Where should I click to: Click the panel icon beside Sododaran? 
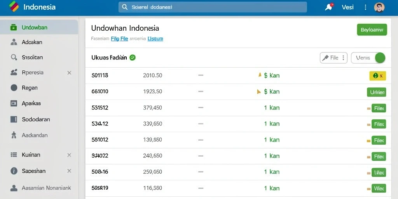point(14,119)
